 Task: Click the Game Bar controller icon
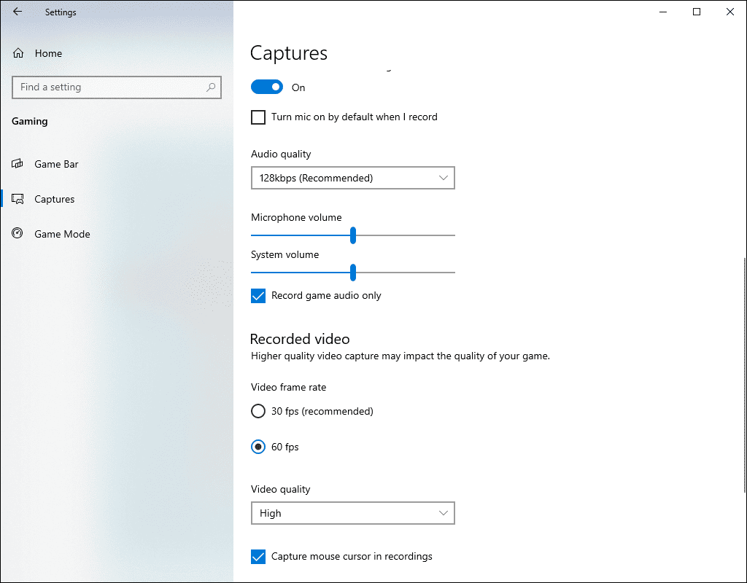[17, 164]
